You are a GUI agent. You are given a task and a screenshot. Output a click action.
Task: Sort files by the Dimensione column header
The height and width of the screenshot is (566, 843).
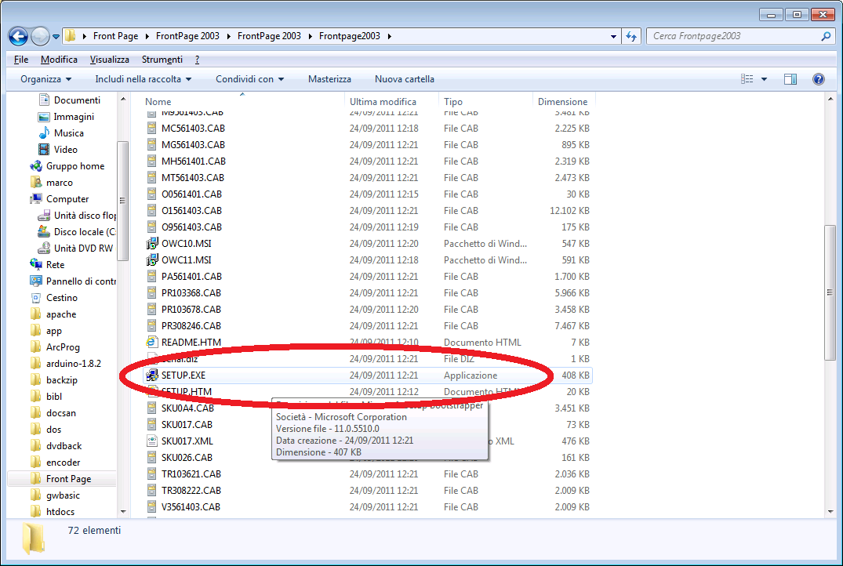(x=562, y=102)
